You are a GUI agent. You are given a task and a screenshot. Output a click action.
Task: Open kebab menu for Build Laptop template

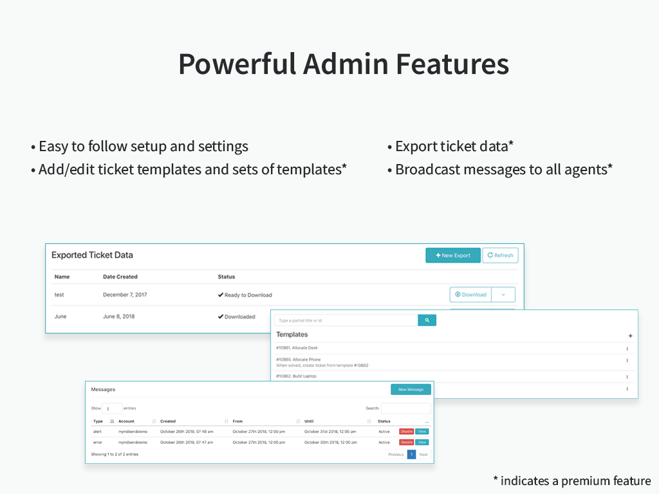[x=627, y=377]
